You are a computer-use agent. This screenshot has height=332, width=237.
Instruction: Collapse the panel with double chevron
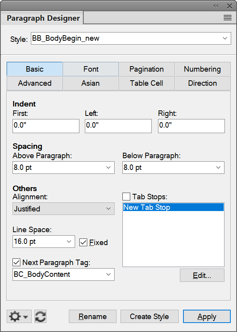coord(216,5)
